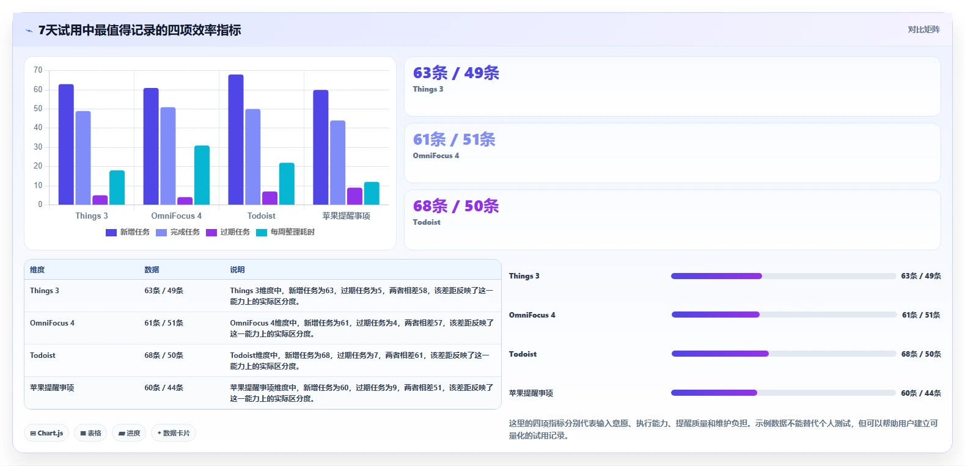Click Things 3's light blue 完成任务 chart bar
The image size is (965, 466).
point(83,158)
